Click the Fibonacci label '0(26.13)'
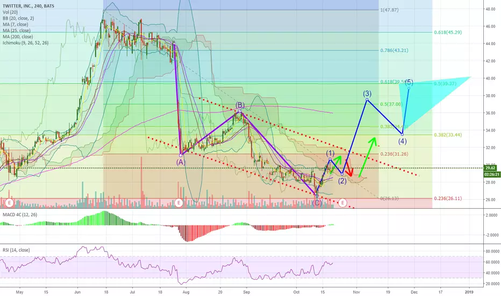 [x=389, y=199]
